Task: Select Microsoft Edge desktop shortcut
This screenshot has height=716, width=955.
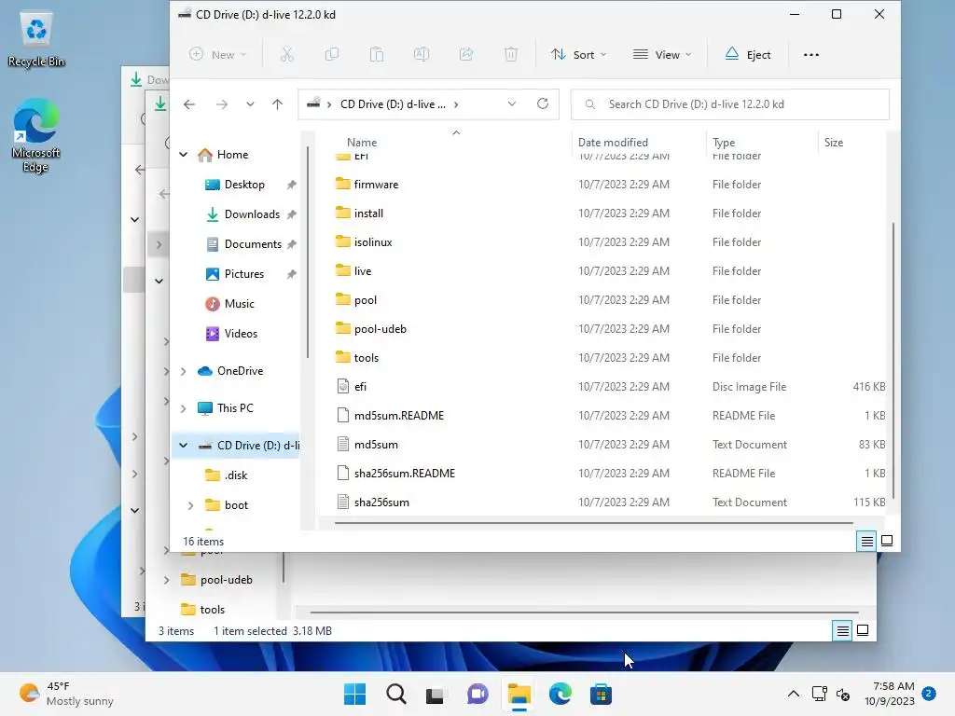Action: coord(36,136)
